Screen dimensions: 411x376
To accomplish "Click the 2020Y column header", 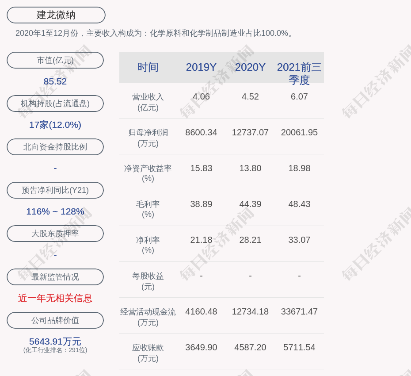I will coord(250,67).
